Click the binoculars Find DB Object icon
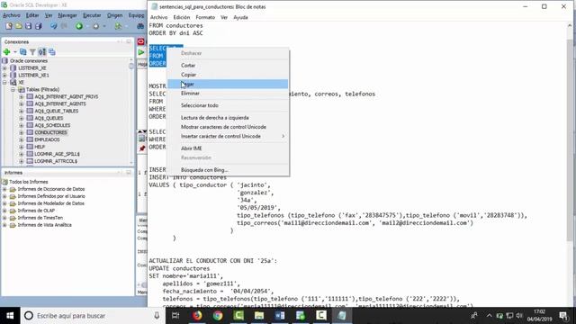 [140, 26]
